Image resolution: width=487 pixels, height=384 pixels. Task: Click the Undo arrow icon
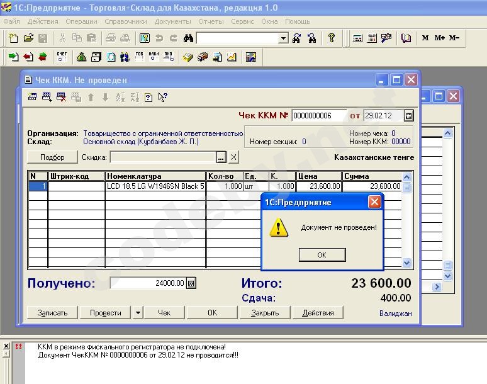[159, 38]
